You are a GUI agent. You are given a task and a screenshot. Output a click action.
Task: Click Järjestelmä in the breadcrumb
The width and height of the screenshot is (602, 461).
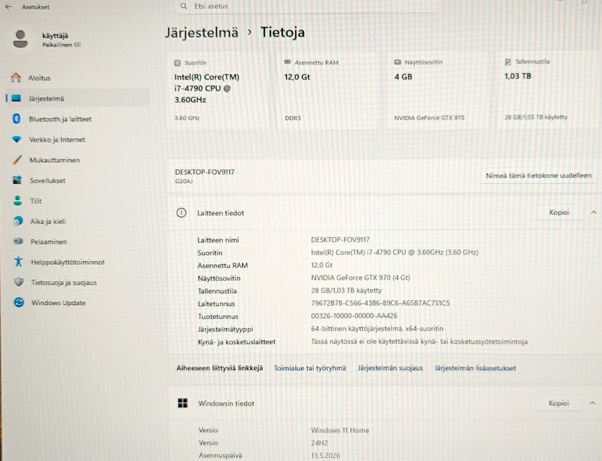coord(201,33)
